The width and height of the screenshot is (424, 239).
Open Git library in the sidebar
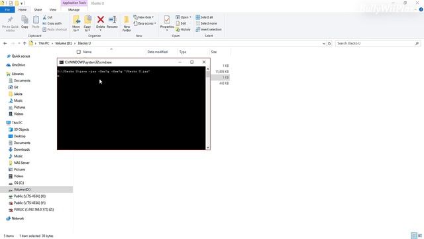pos(16,87)
